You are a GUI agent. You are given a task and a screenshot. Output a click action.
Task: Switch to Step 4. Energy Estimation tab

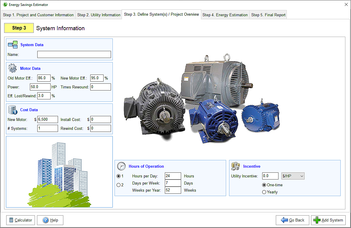(x=225, y=15)
